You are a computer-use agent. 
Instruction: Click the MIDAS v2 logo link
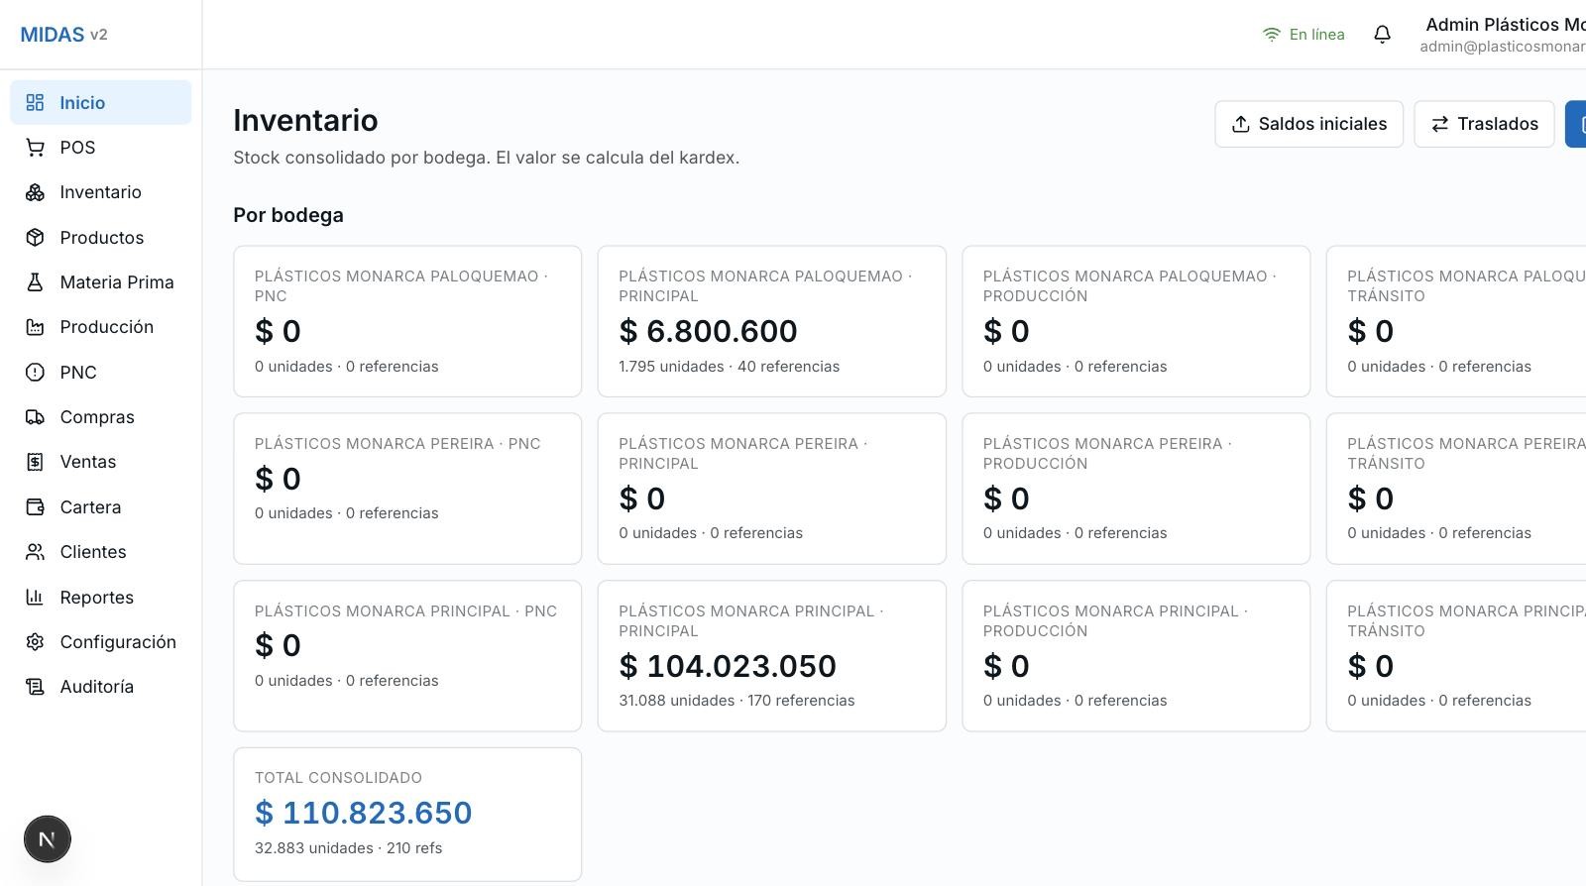pos(64,35)
